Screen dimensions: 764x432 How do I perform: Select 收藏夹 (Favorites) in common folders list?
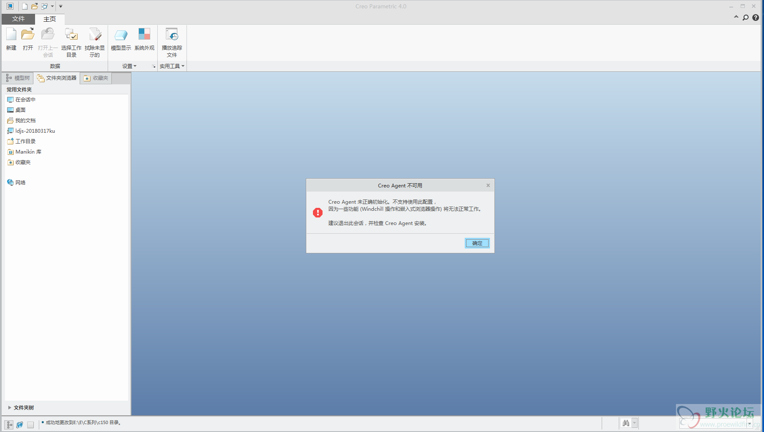19,162
